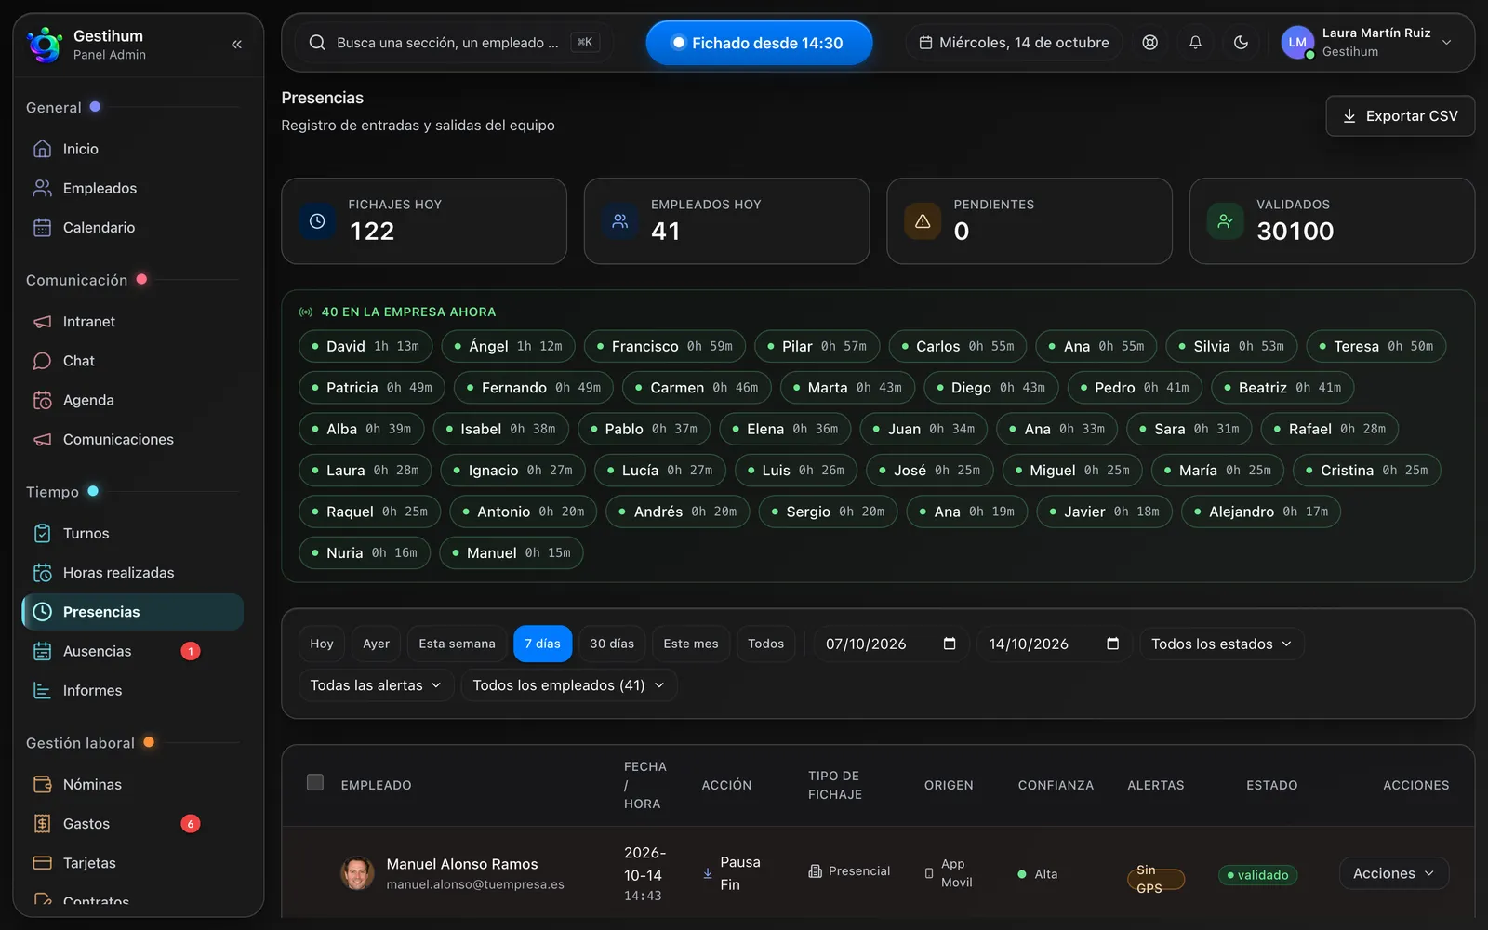1488x930 pixels.
Task: Open Agenda from sidebar
Action: (132, 400)
